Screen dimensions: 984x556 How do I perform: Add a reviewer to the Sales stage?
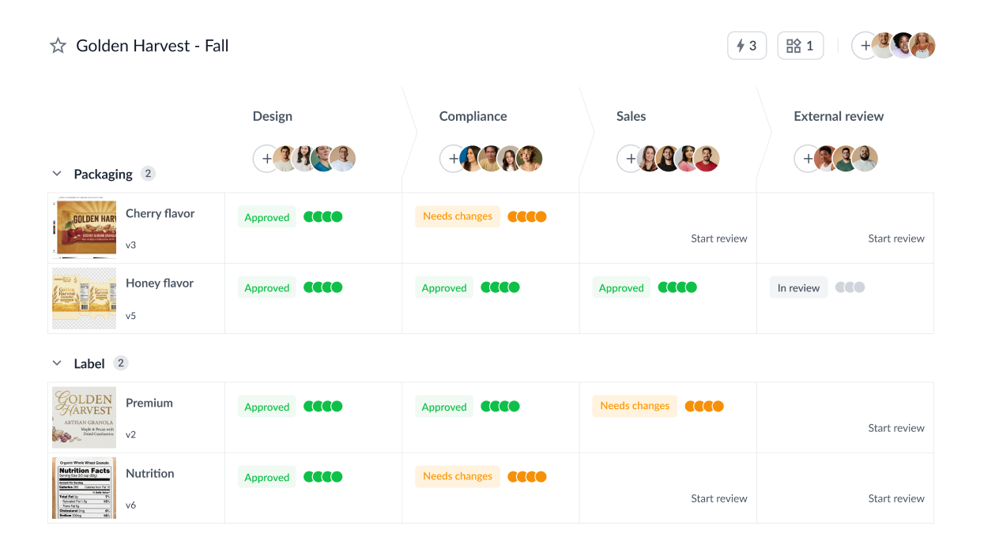pos(630,159)
